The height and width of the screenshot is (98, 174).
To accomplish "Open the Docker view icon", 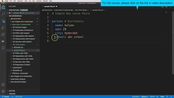I will [x=3, y=41].
